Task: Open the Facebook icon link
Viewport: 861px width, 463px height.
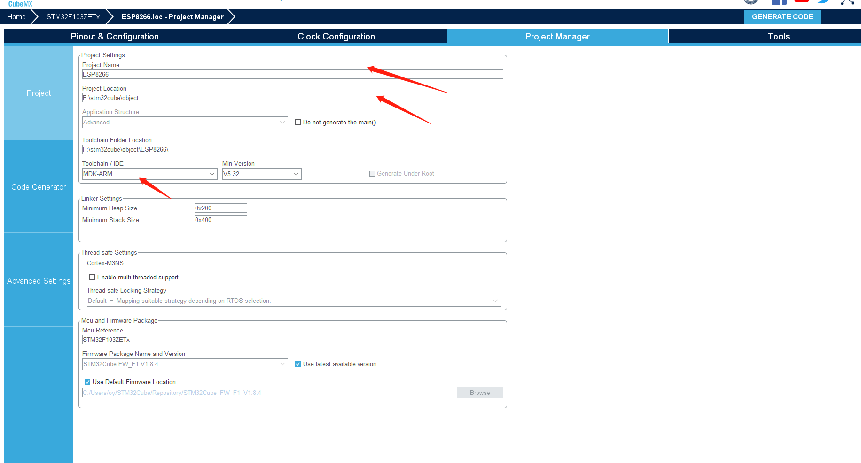Action: coord(779,2)
